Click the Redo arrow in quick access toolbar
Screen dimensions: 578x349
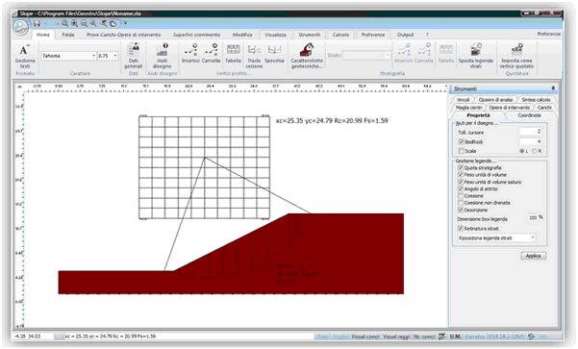56,24
